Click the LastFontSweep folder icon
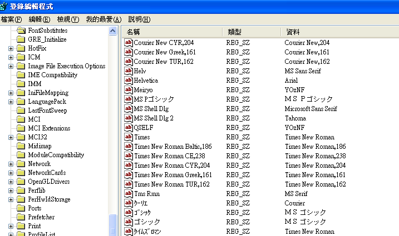Image resolution: width=399 pixels, height=236 pixels. [x=21, y=111]
